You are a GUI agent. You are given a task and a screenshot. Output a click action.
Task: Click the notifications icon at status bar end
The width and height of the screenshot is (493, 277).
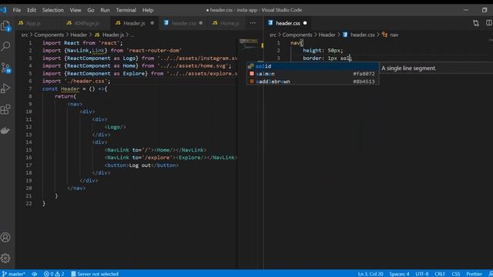tap(491, 274)
